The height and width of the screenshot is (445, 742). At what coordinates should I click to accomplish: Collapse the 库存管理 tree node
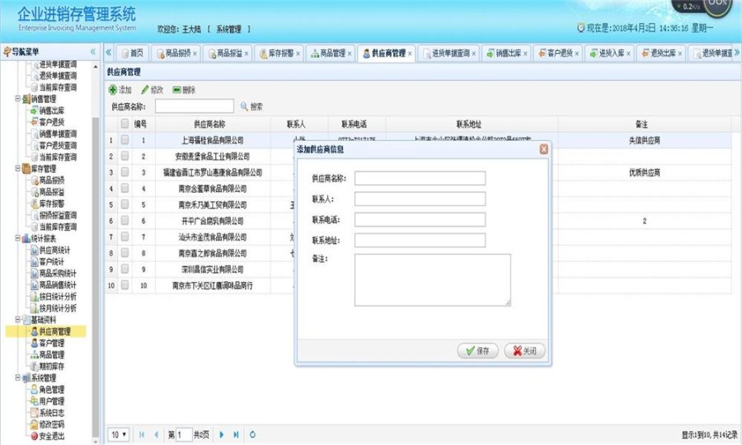17,169
